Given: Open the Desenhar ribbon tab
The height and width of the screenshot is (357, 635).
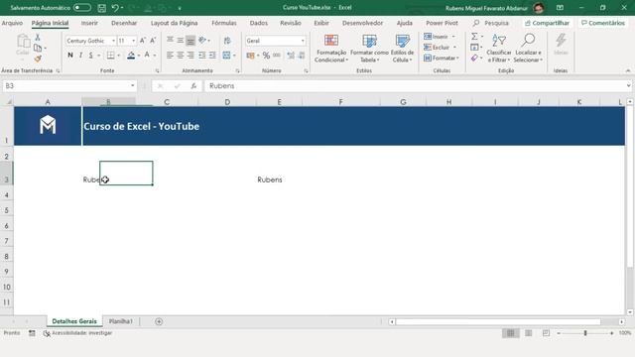Looking at the screenshot, I should 124,23.
